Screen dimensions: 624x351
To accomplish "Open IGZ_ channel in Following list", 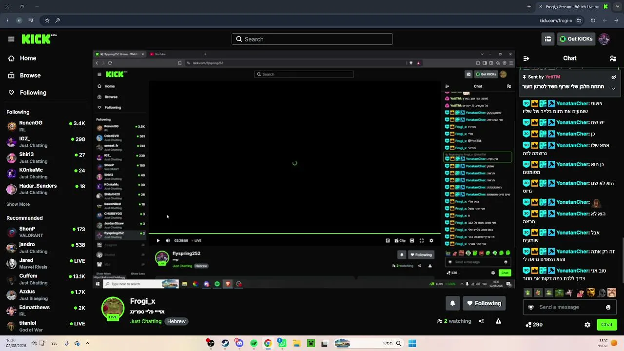I will coord(46,141).
